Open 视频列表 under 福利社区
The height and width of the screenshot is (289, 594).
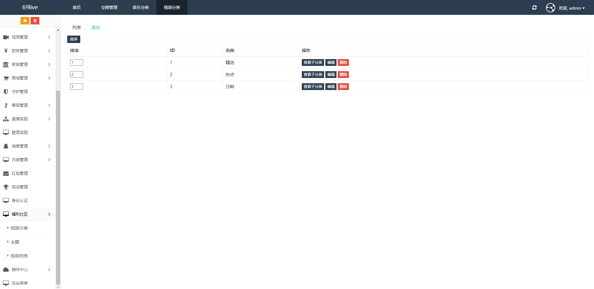point(19,256)
